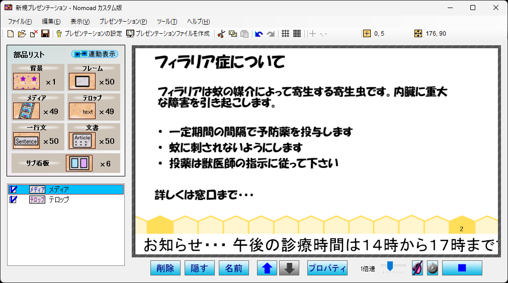Uncheck the メディア row checkbox
This screenshot has height=283, width=508.
click(13, 190)
